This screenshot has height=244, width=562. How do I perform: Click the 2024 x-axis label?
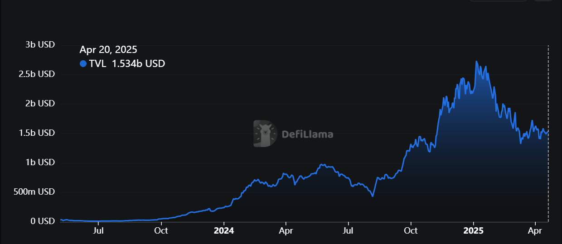pyautogui.click(x=223, y=230)
